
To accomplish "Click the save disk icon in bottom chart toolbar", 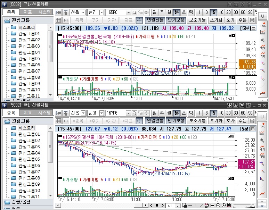I will click(x=252, y=121).
